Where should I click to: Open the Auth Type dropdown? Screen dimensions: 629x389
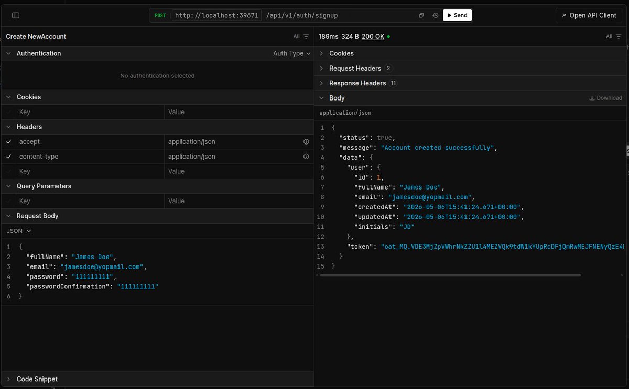pyautogui.click(x=291, y=53)
